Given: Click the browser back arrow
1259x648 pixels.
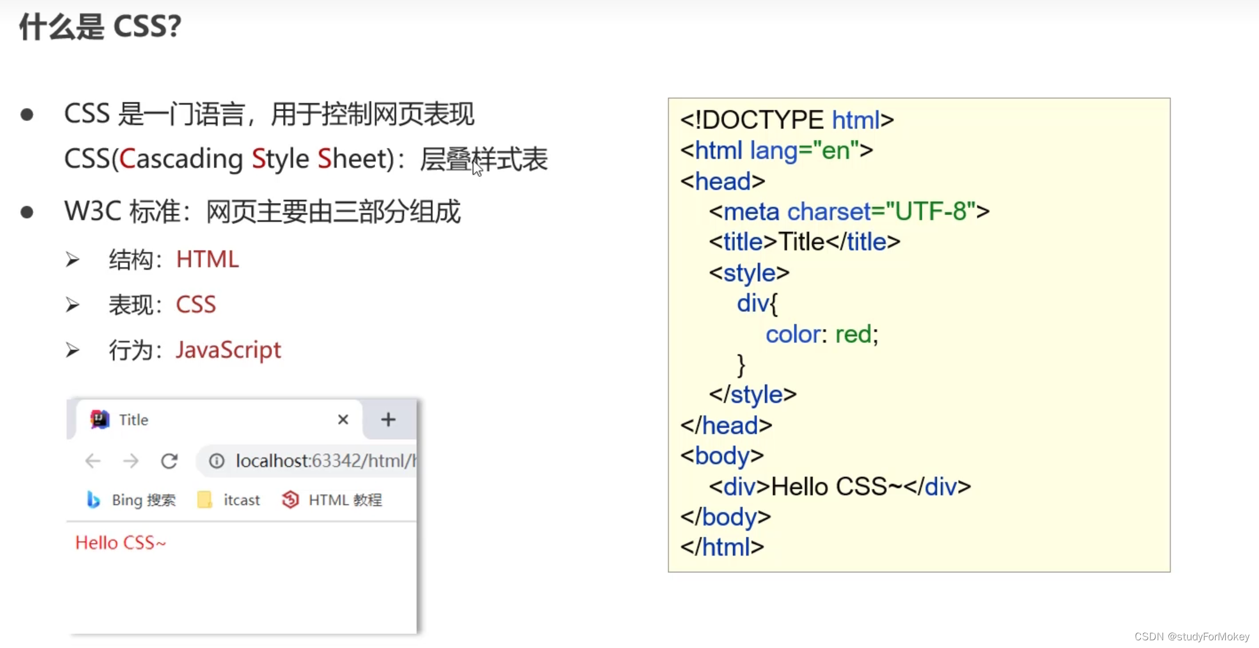Looking at the screenshot, I should [93, 460].
